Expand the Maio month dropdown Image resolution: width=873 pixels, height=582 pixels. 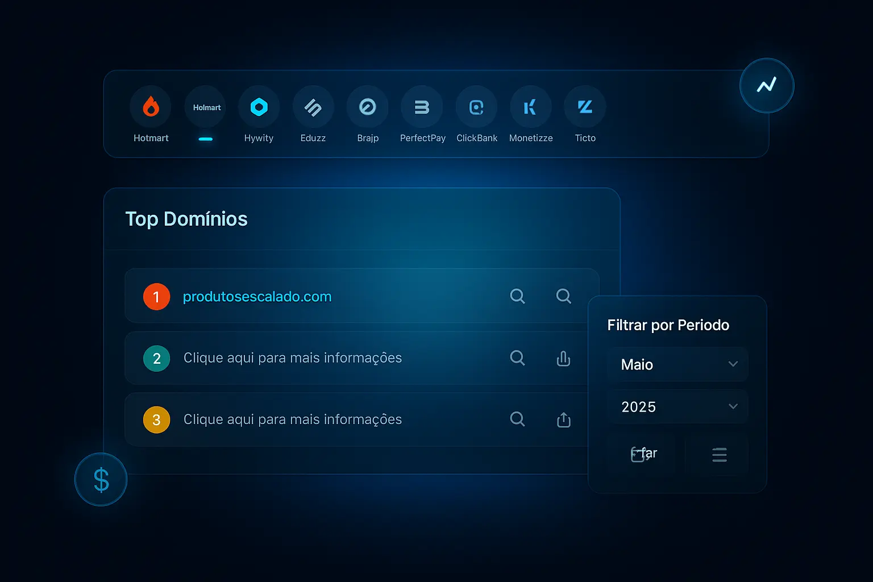pyautogui.click(x=677, y=364)
